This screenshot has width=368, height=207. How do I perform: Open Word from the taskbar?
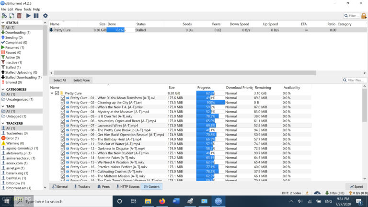click(x=176, y=201)
